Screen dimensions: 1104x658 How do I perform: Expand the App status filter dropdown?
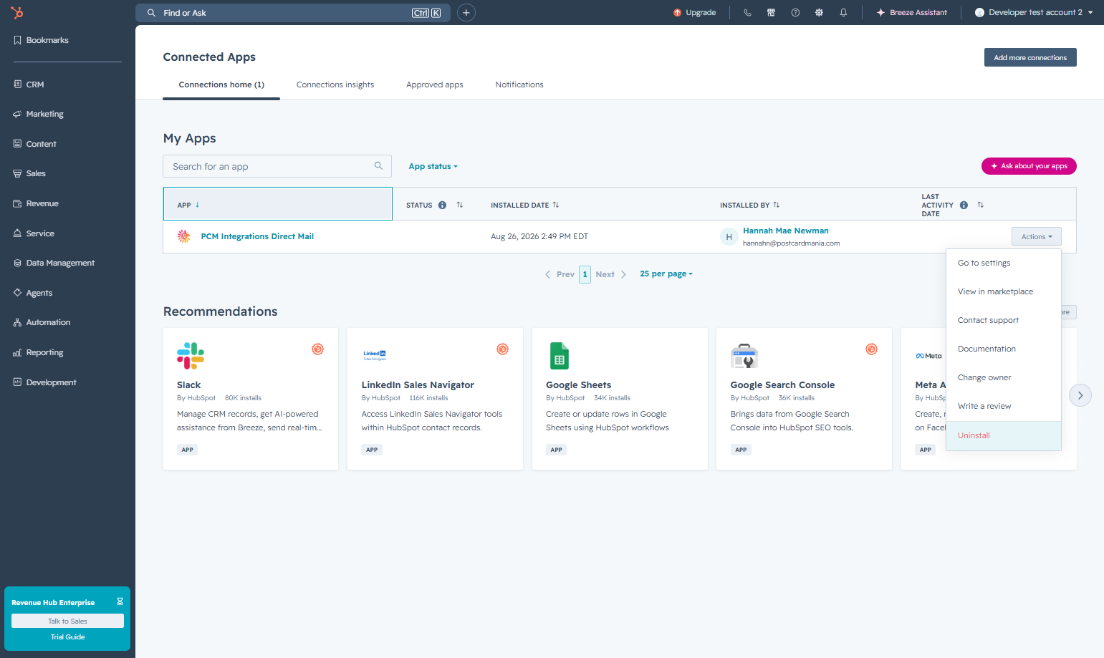click(433, 166)
